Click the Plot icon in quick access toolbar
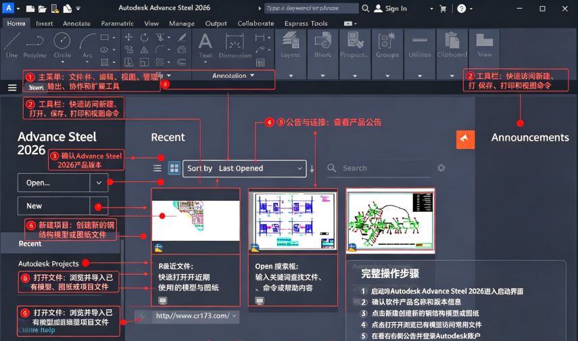Viewport: 578px width, 341px height. tap(67, 9)
